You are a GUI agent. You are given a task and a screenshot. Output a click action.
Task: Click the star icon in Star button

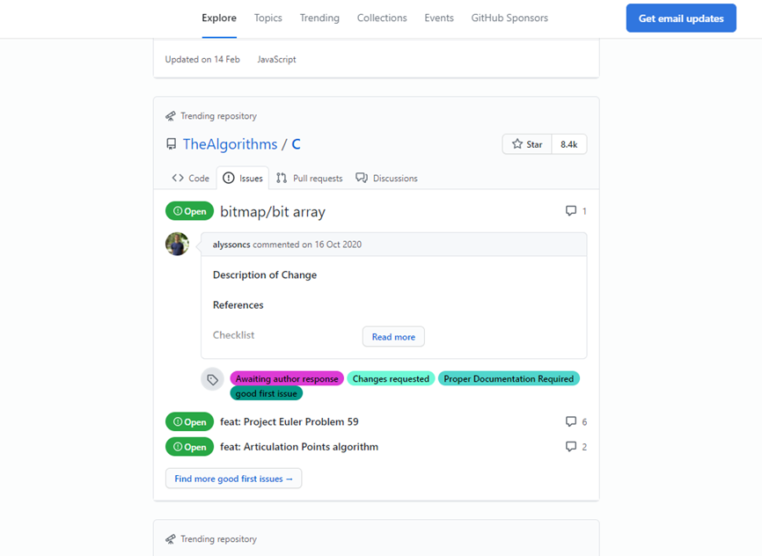517,144
